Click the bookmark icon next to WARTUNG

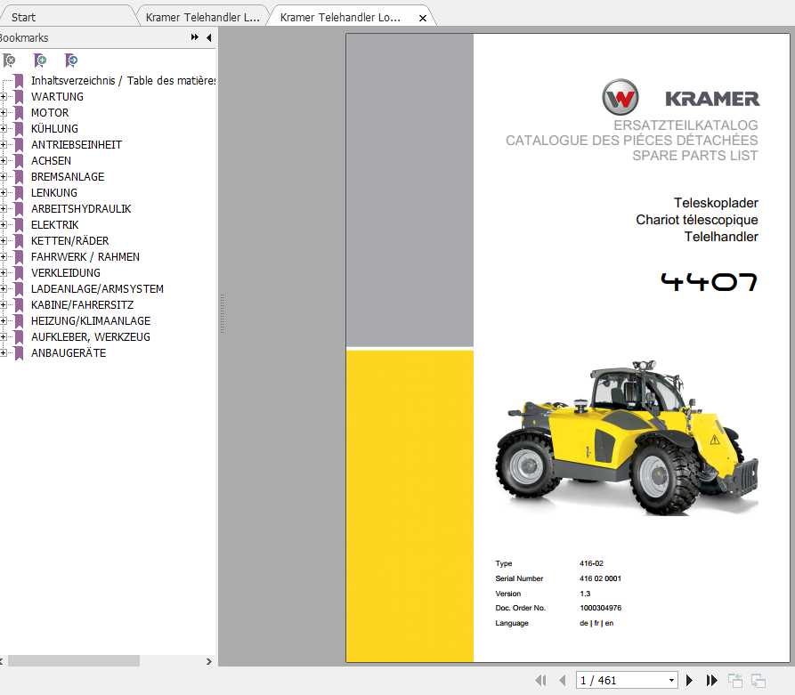pyautogui.click(x=19, y=96)
